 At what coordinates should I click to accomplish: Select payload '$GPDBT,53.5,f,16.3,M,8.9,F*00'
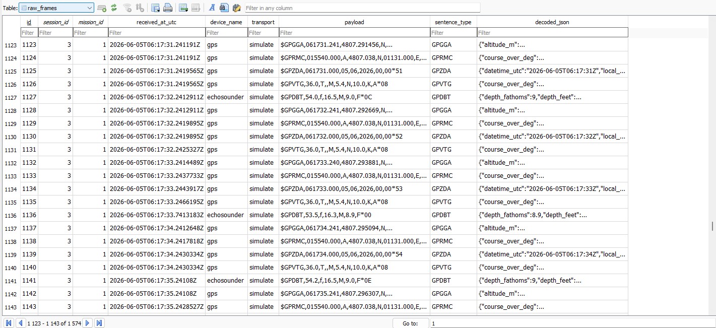point(354,215)
